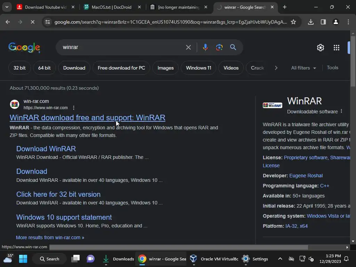The image size is (356, 267).
Task: Go back to the previous page
Action: tap(8, 22)
